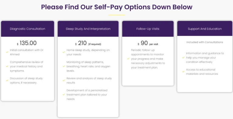Screen dimensions: 233x119
Task: Select the Diagnostic Consultation card header
Action: (x=28, y=29)
